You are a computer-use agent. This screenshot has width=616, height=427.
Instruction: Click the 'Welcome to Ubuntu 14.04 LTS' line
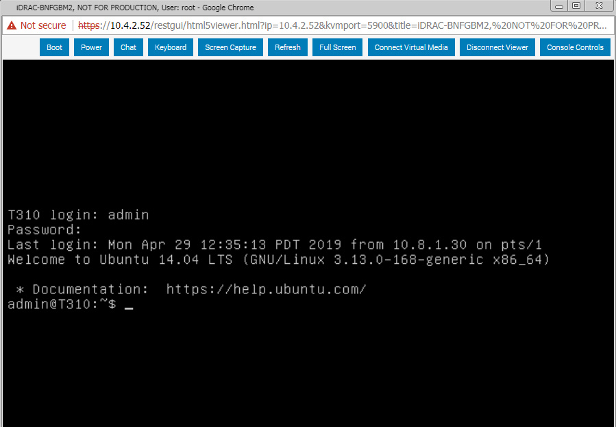click(x=278, y=260)
